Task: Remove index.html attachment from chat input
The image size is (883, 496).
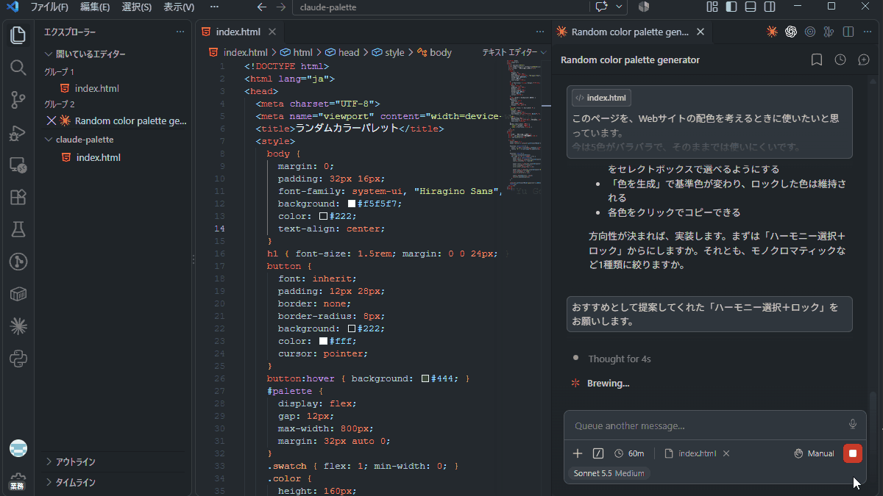Action: pyautogui.click(x=726, y=453)
